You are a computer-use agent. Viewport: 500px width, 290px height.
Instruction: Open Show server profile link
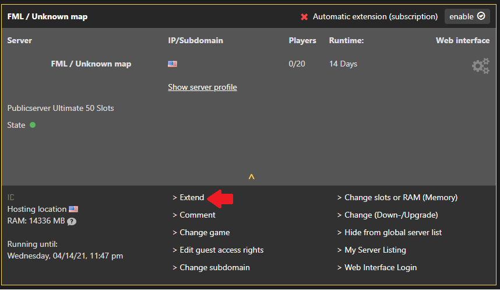coord(202,87)
